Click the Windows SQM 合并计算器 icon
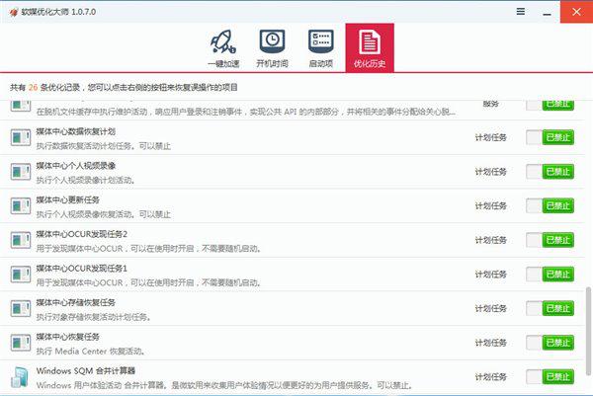593x396 pixels. [21, 376]
